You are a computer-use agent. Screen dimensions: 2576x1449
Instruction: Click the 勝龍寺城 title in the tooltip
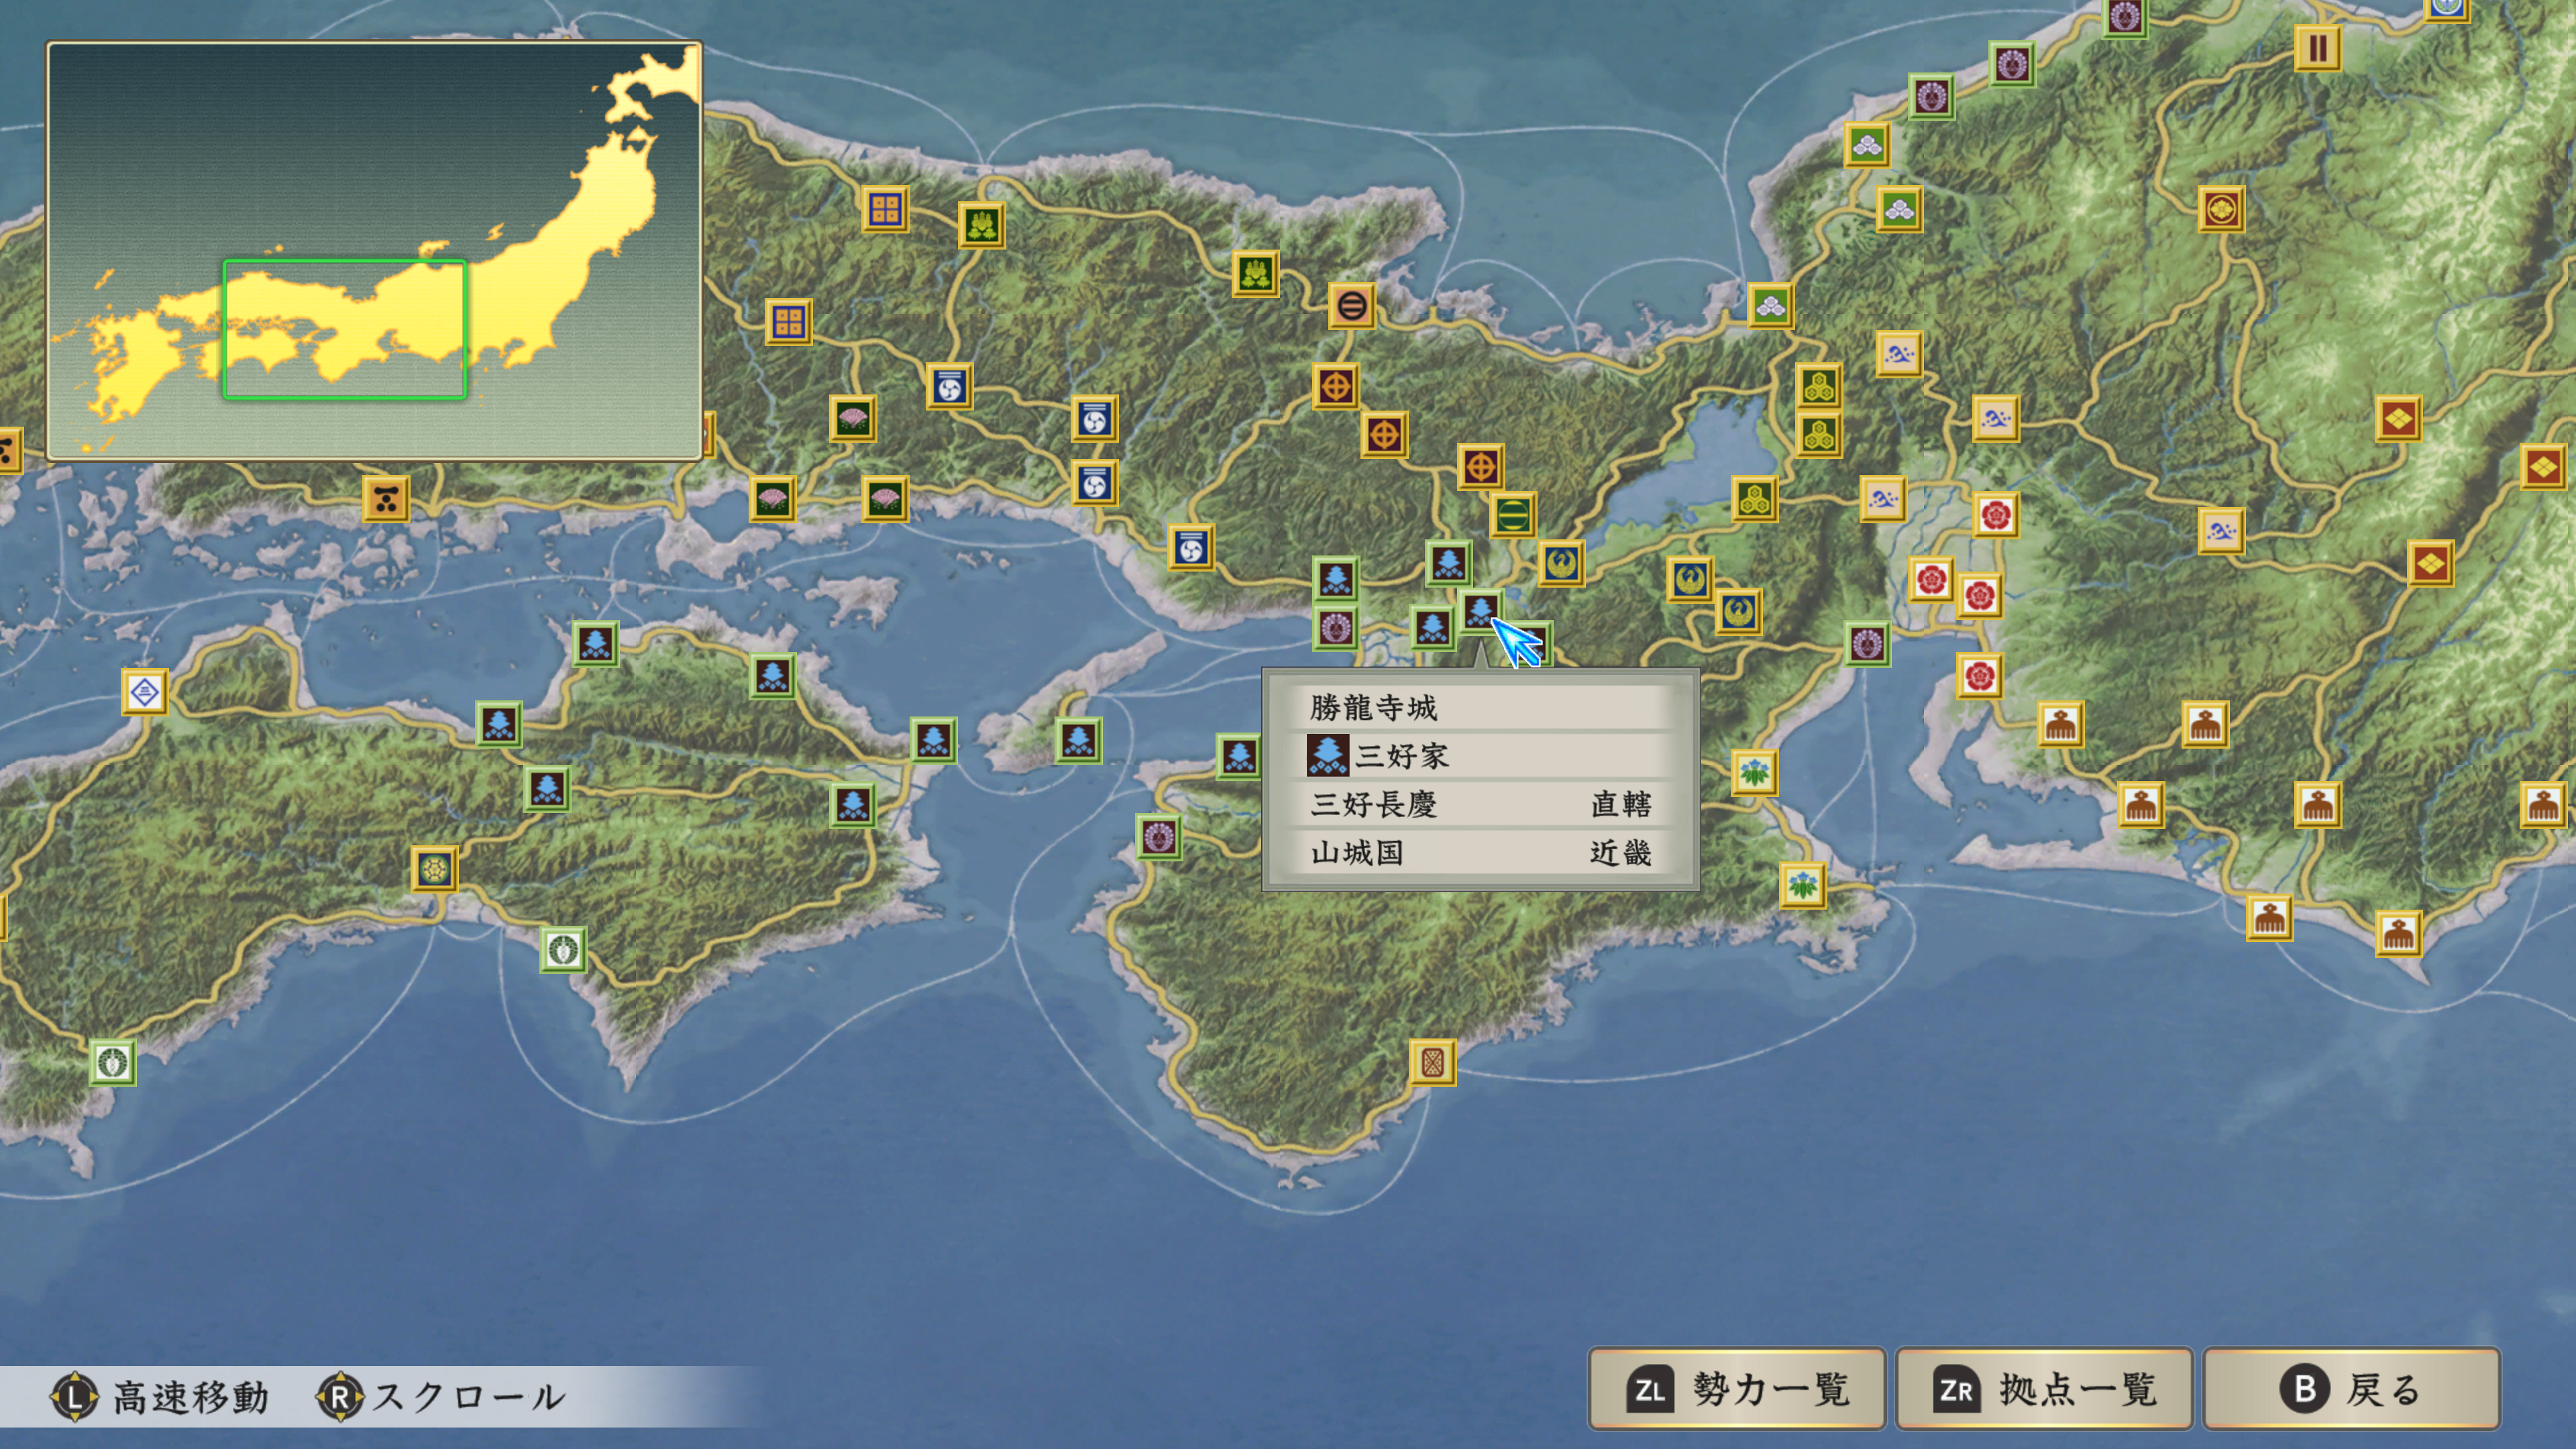1373,708
